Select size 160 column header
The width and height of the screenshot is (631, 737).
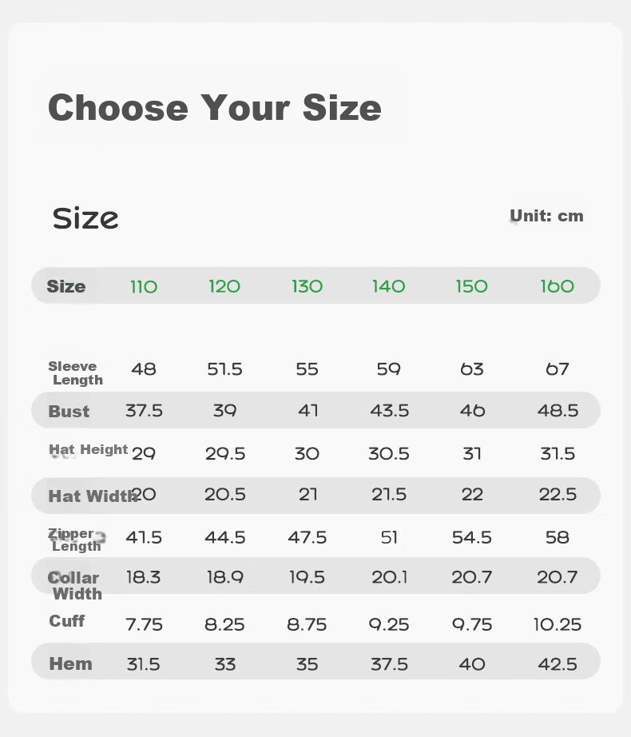[x=558, y=286]
